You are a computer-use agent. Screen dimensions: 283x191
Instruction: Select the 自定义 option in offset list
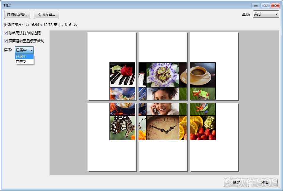pyautogui.click(x=24, y=62)
